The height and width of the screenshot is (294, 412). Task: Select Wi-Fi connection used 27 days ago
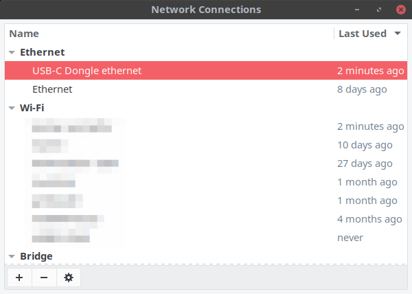(x=206, y=163)
